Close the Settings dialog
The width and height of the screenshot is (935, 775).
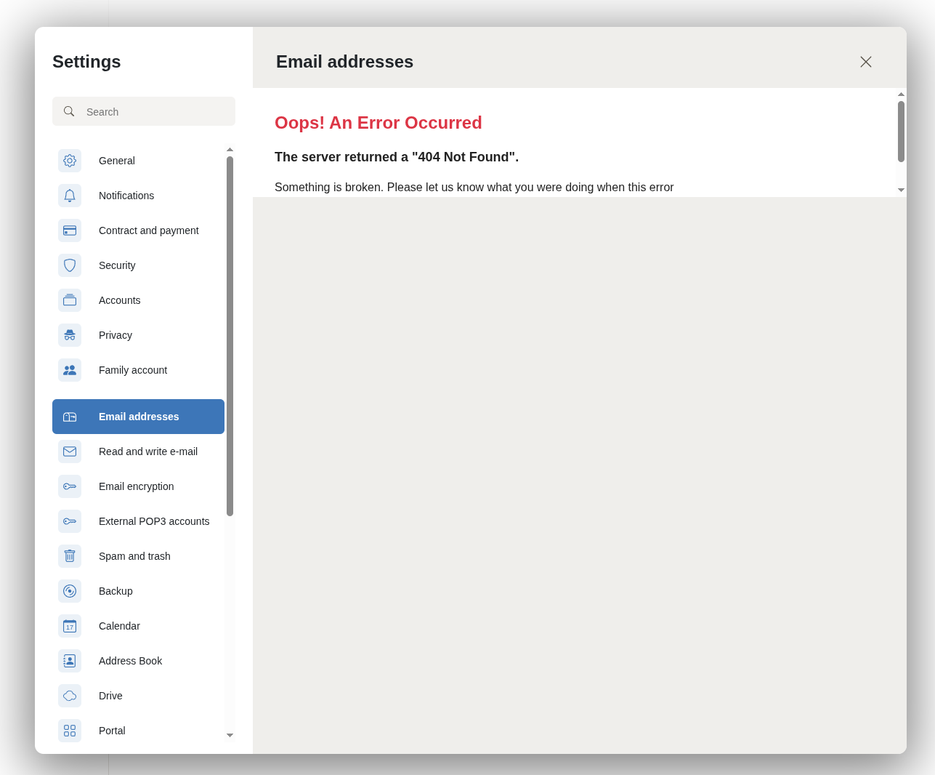coord(866,62)
